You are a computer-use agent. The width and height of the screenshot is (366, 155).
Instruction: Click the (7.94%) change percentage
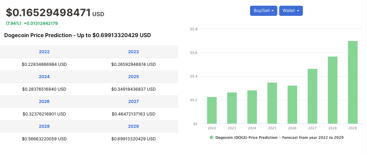[13, 23]
